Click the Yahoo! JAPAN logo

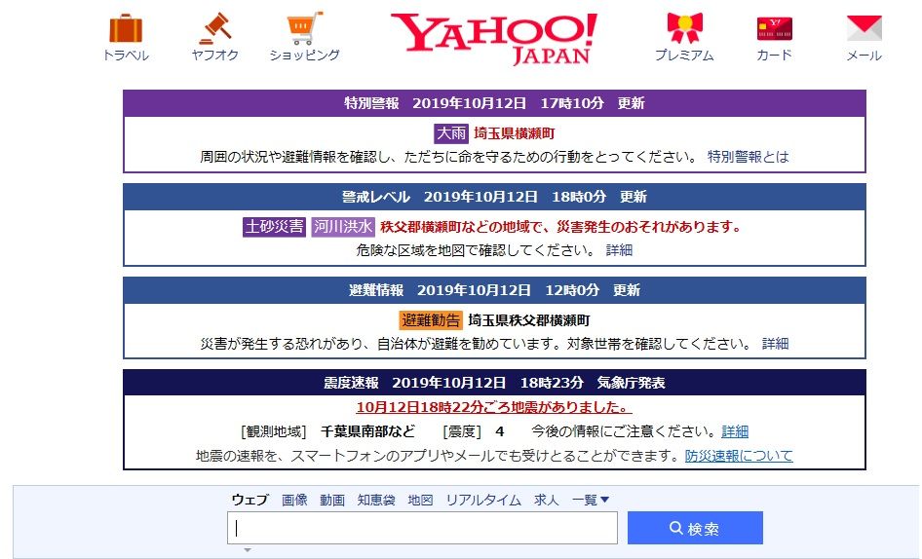(494, 38)
